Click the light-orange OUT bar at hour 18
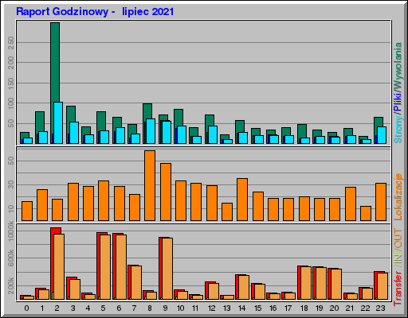408x318 pixels. [306, 283]
